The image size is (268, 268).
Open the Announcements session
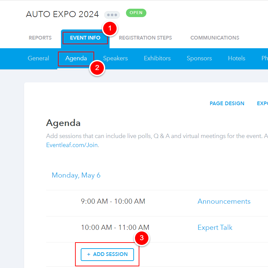pyautogui.click(x=224, y=201)
